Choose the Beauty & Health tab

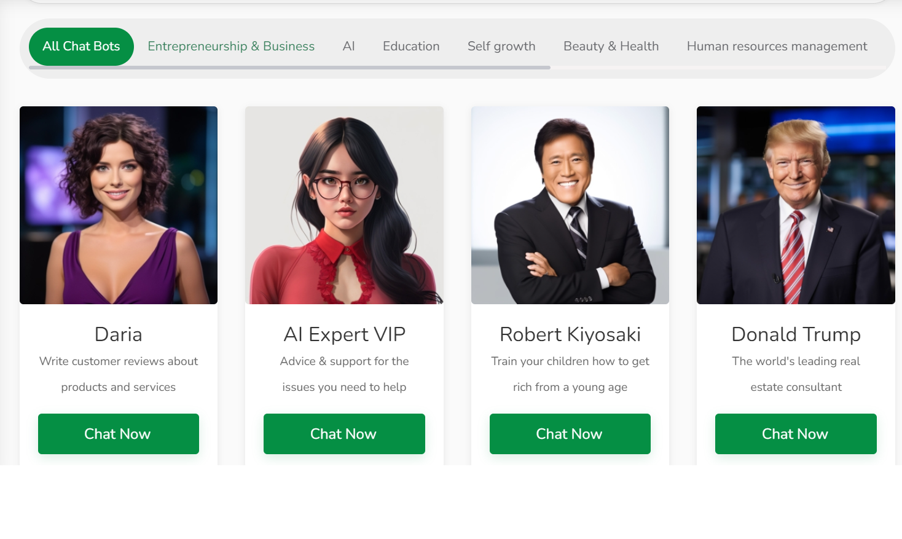coord(611,47)
